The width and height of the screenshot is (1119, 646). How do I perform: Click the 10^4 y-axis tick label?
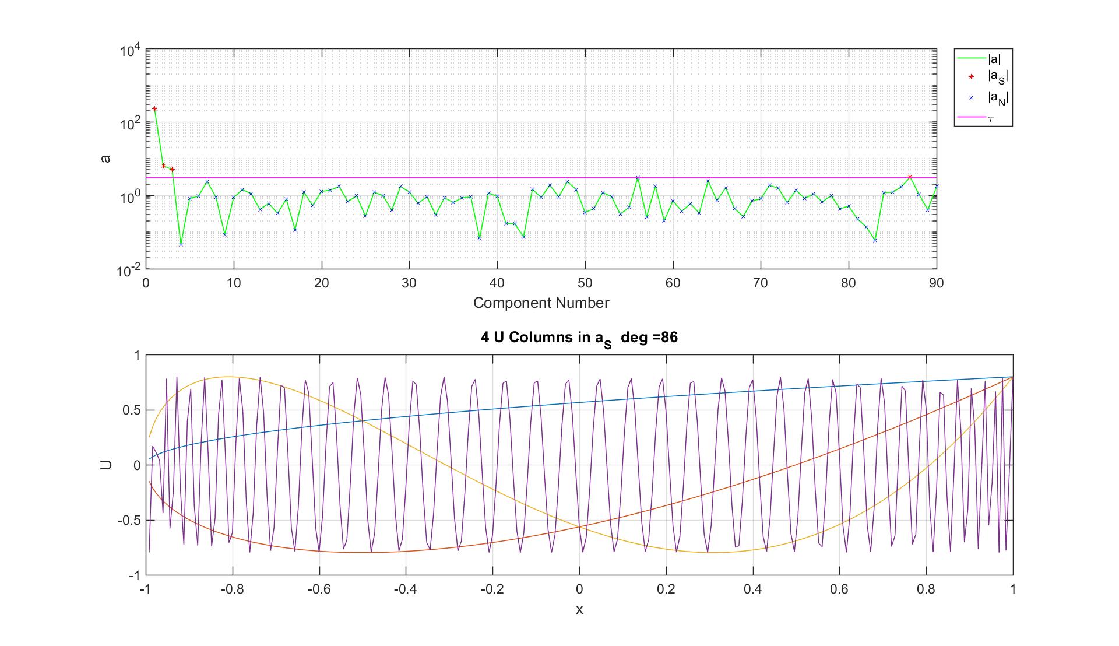tap(131, 51)
